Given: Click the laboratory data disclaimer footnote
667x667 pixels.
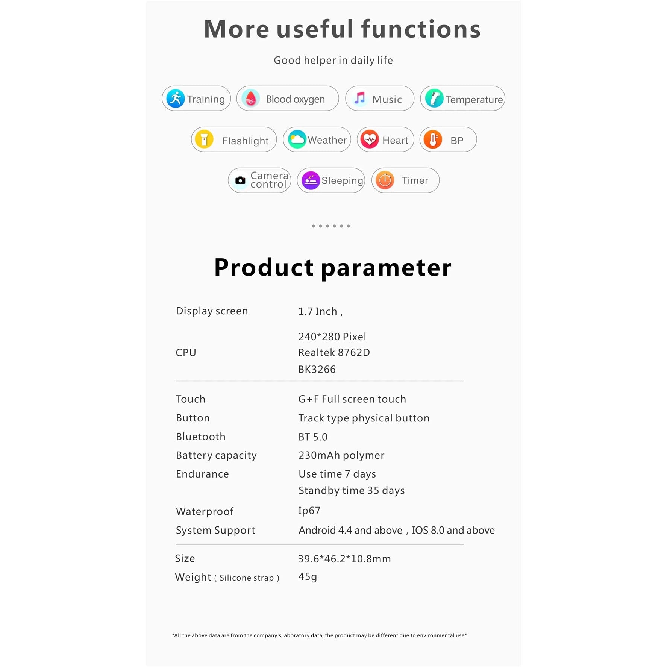Looking at the screenshot, I should click(320, 635).
